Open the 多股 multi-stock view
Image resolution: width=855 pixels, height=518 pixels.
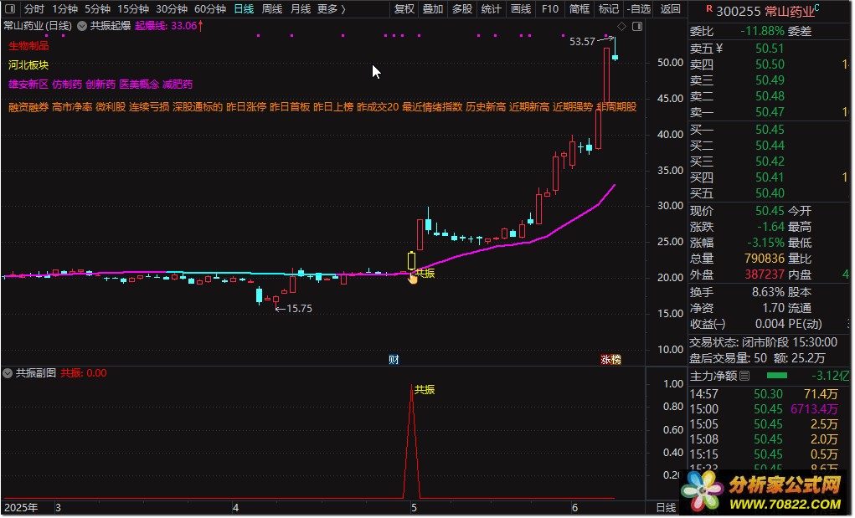(x=462, y=8)
